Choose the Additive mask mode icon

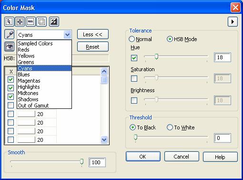tap(20, 21)
